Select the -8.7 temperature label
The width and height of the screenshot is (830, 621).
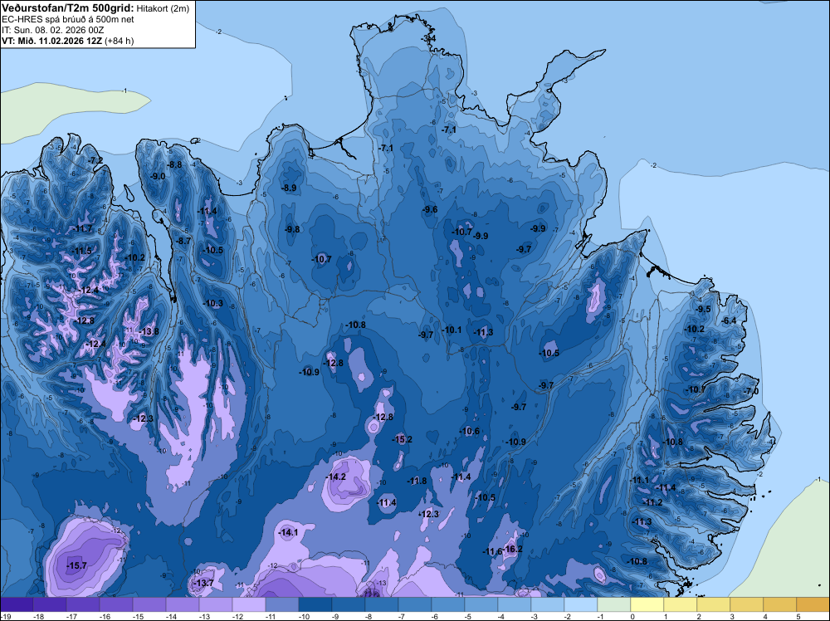(183, 241)
